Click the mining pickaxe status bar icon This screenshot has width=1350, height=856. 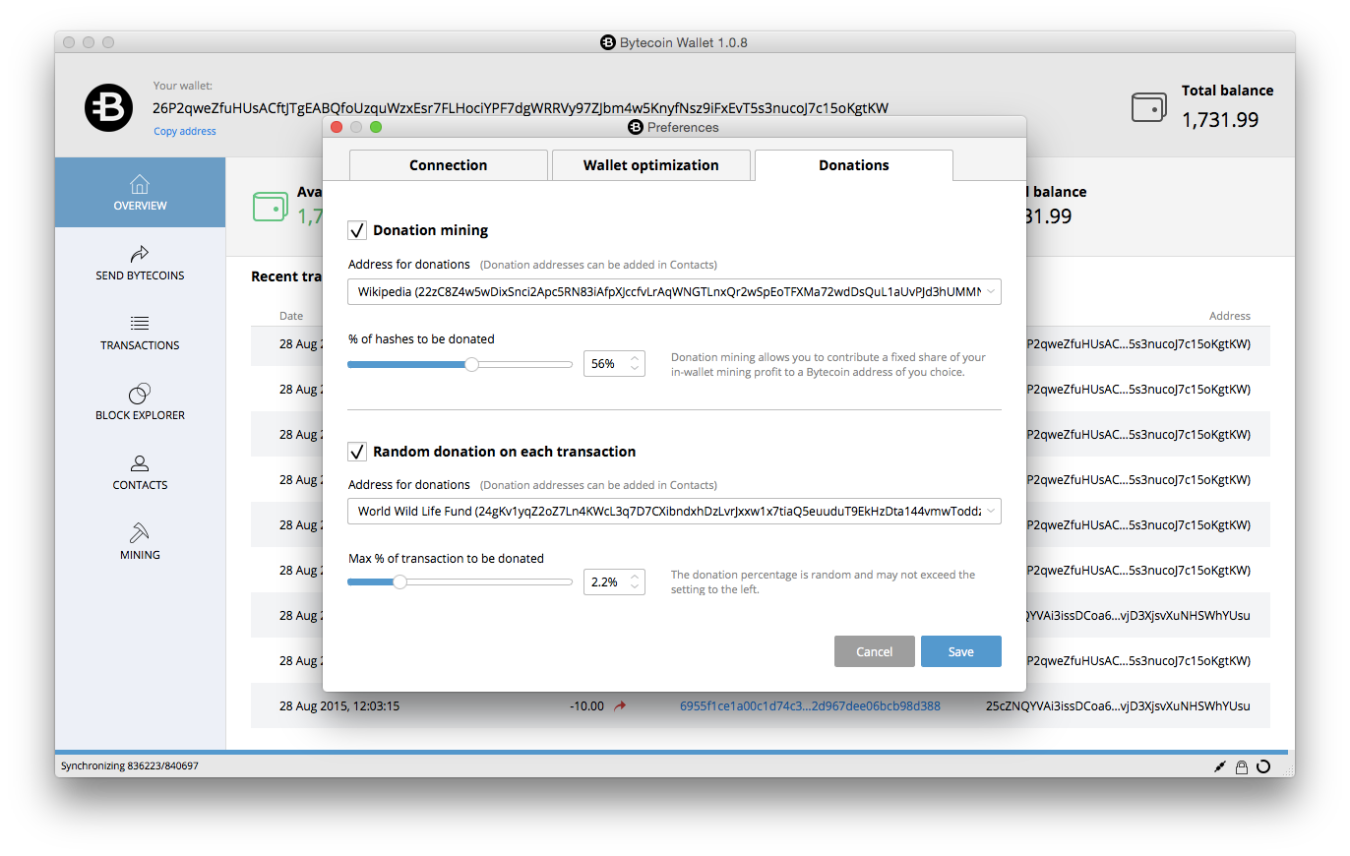[1220, 765]
